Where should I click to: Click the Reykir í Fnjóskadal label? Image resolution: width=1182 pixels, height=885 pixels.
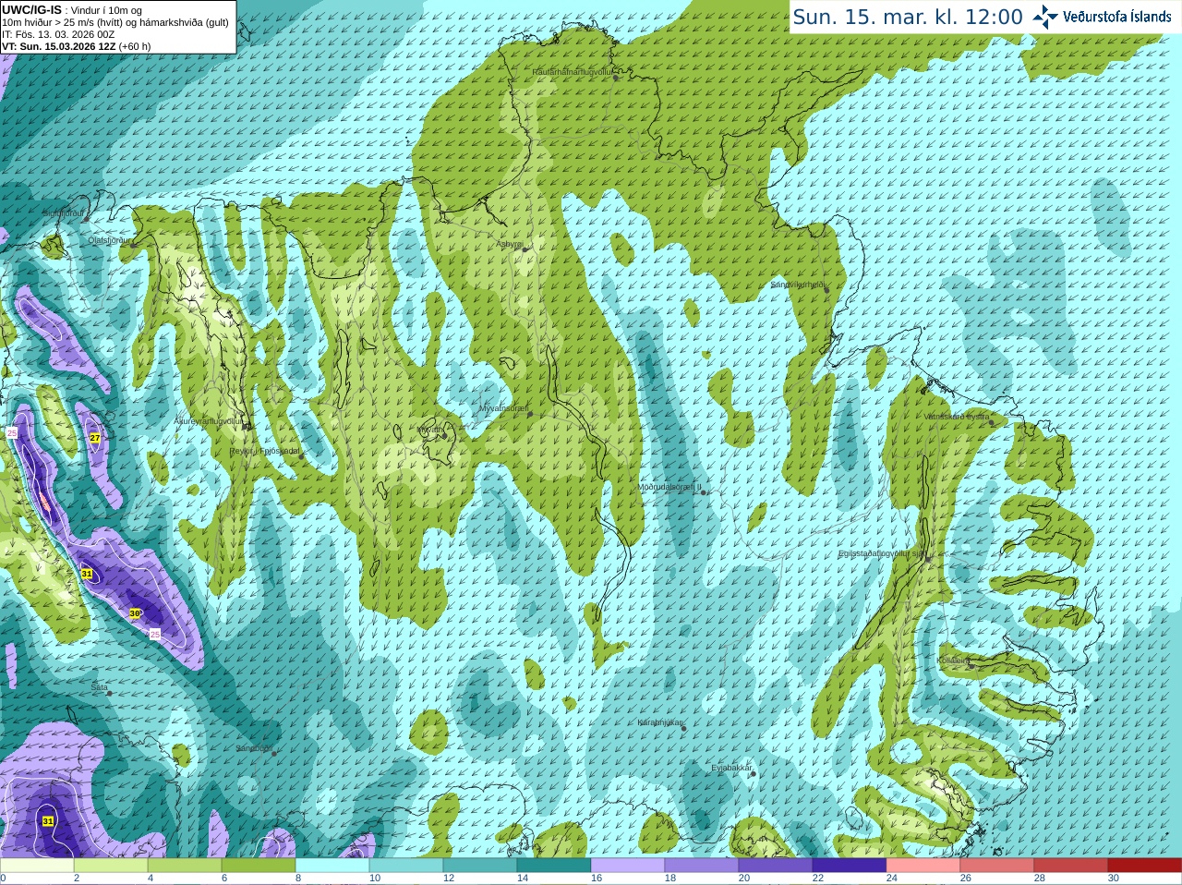click(x=265, y=452)
